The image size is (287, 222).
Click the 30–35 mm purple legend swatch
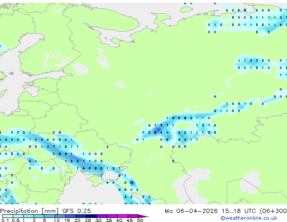pyautogui.click(x=102, y=216)
